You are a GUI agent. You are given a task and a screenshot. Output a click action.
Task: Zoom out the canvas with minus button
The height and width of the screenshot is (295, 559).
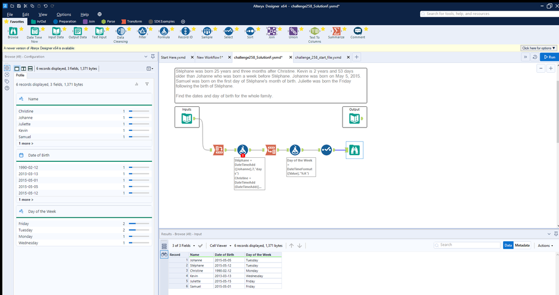(541, 68)
